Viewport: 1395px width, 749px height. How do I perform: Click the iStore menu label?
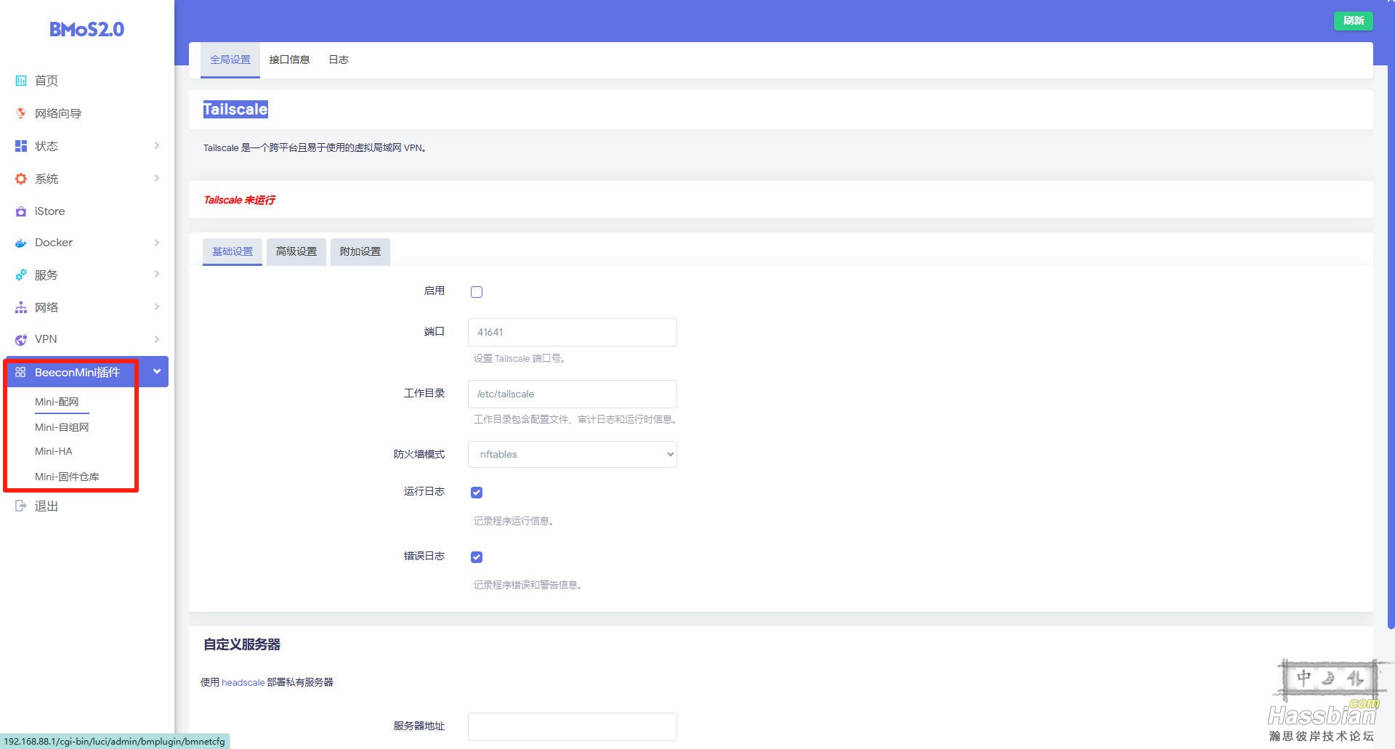click(x=49, y=211)
